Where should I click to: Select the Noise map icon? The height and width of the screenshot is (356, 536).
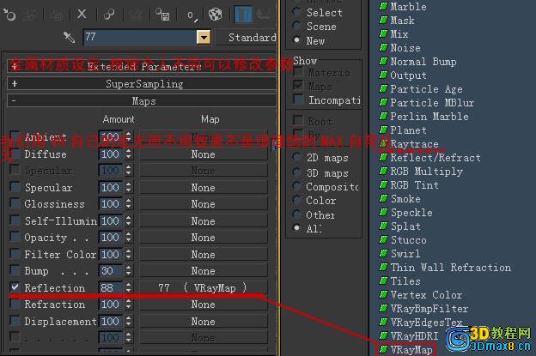point(384,47)
